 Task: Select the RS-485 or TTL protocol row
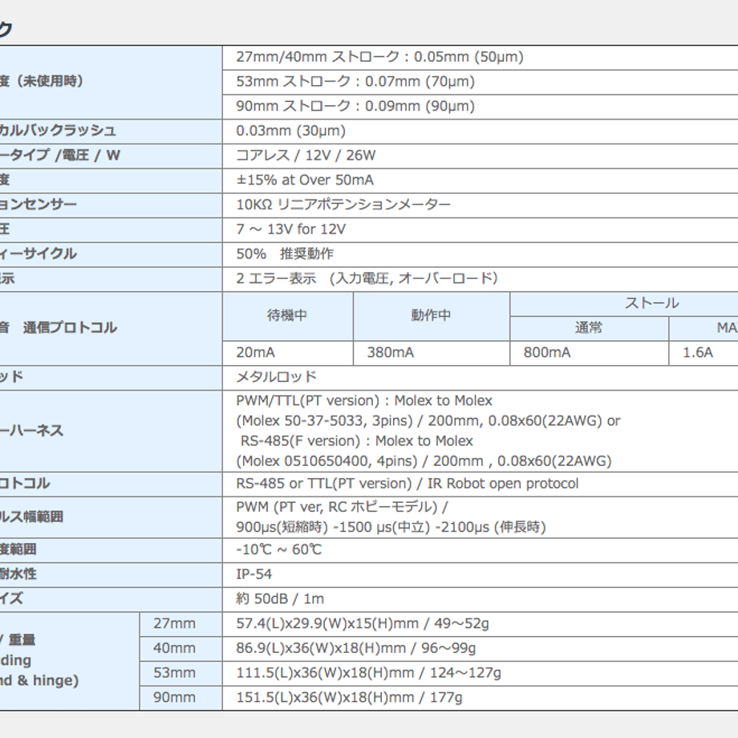[x=480, y=484]
